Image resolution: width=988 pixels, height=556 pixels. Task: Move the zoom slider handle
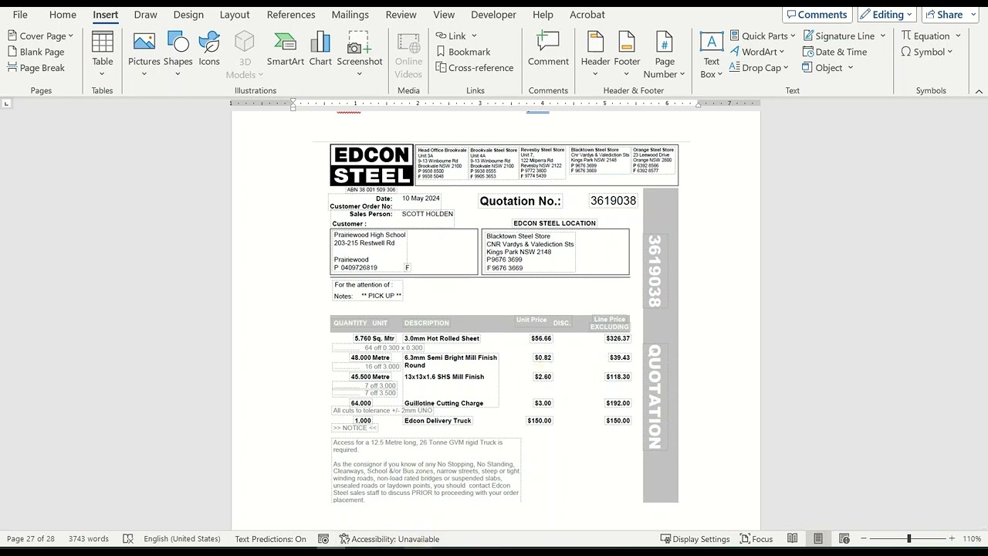(908, 538)
